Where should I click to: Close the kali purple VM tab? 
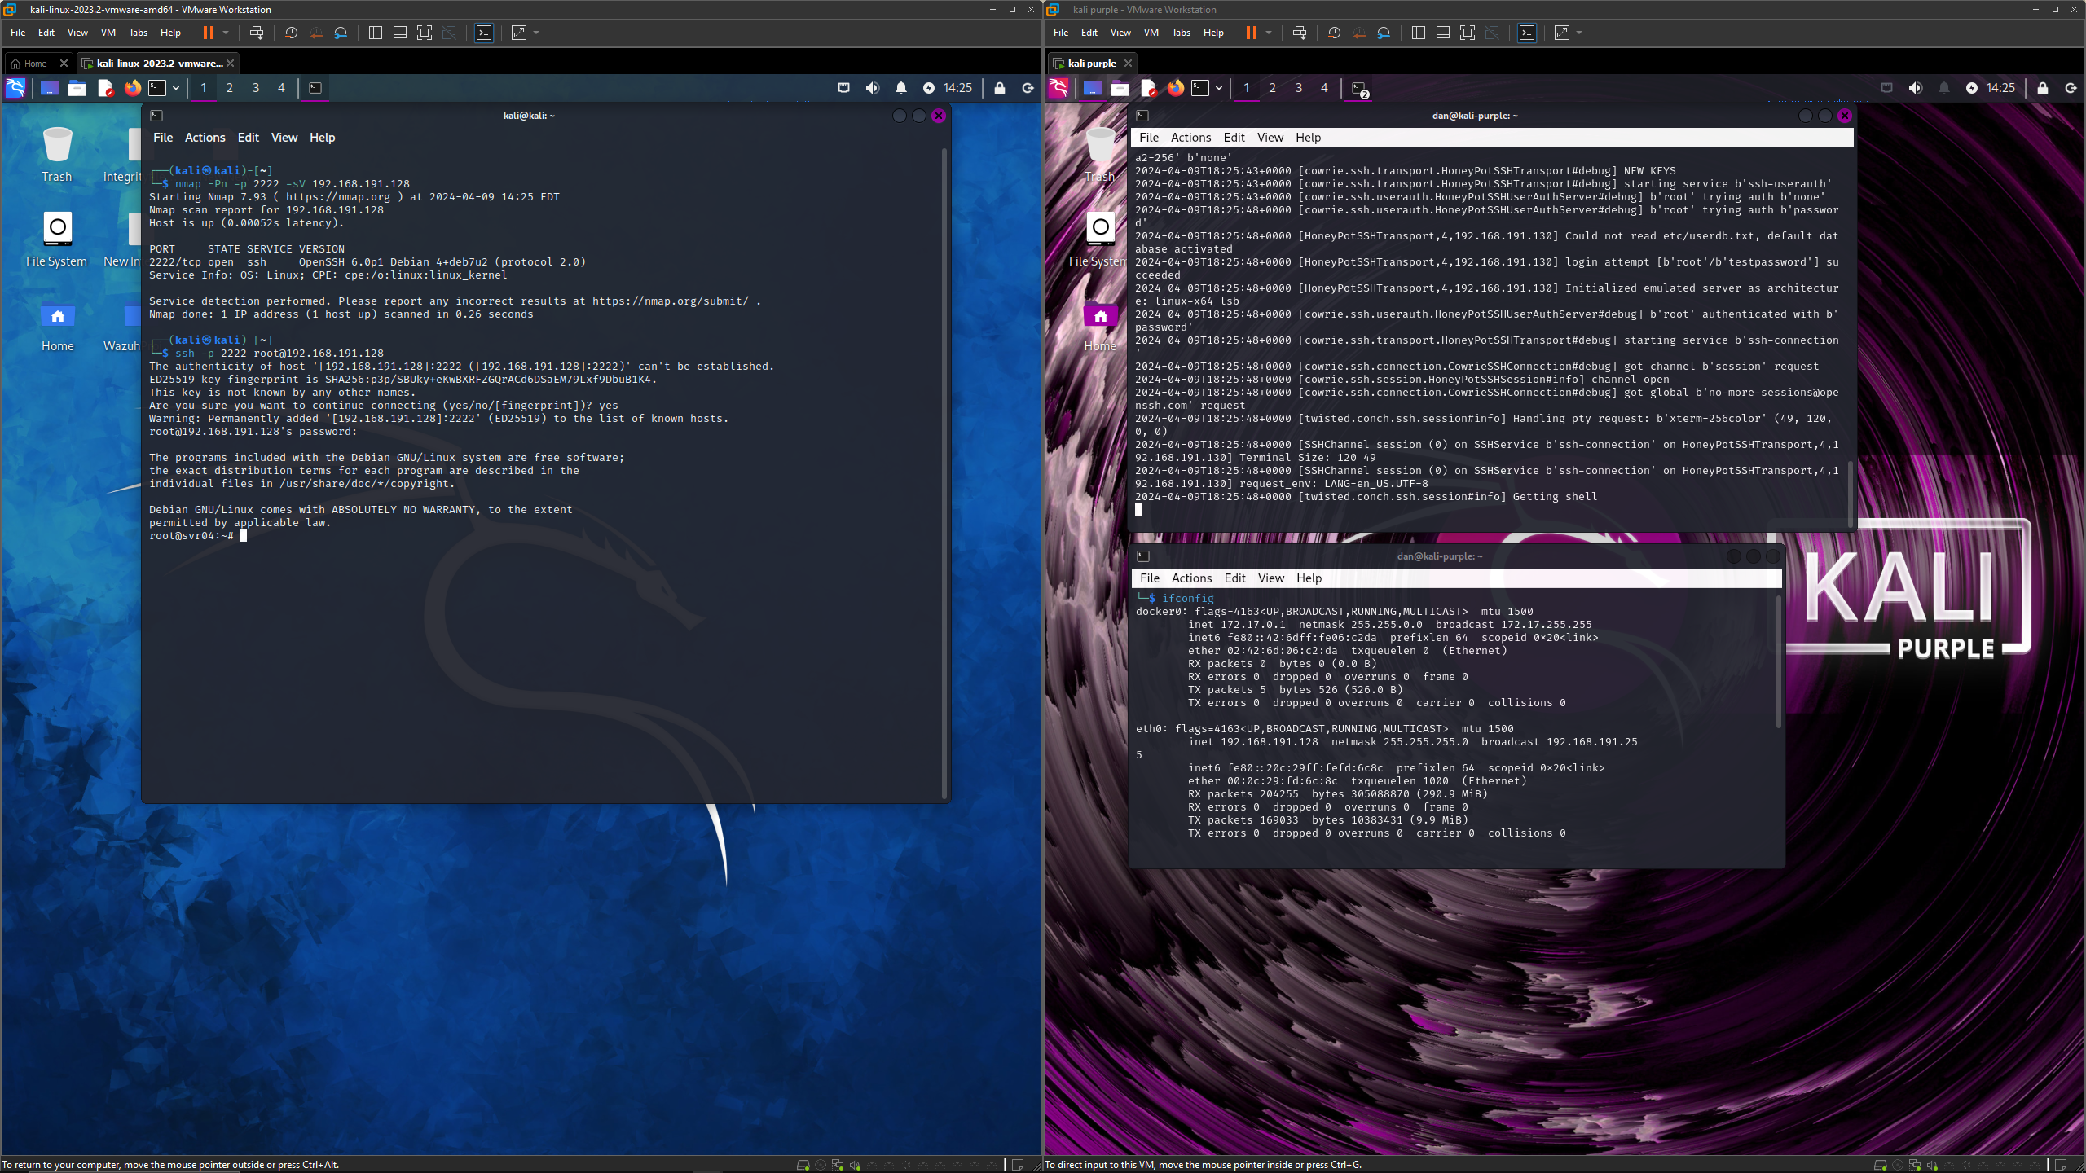1129,63
